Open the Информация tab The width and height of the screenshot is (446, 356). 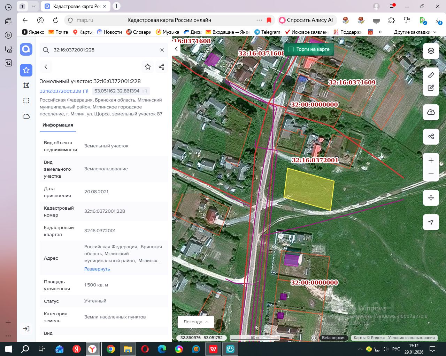[58, 125]
